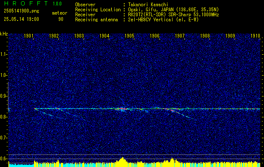
Task: Click the 1903 time marker
Action: point(79,35)
